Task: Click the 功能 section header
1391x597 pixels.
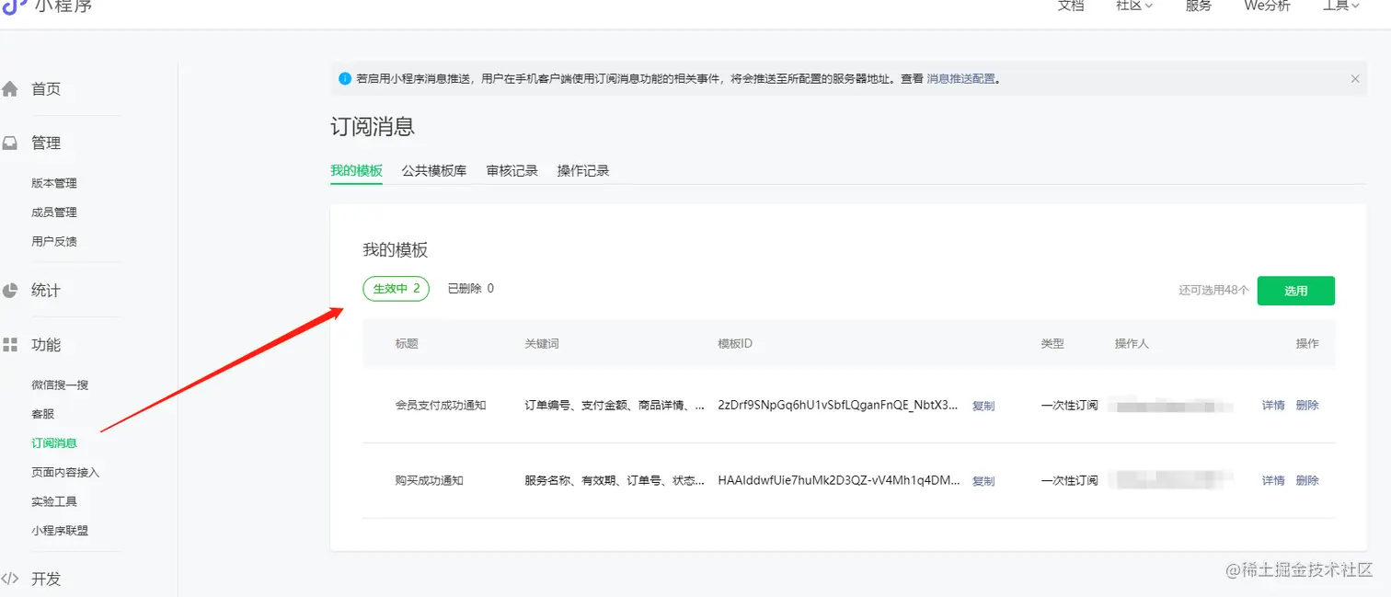Action: [x=46, y=345]
